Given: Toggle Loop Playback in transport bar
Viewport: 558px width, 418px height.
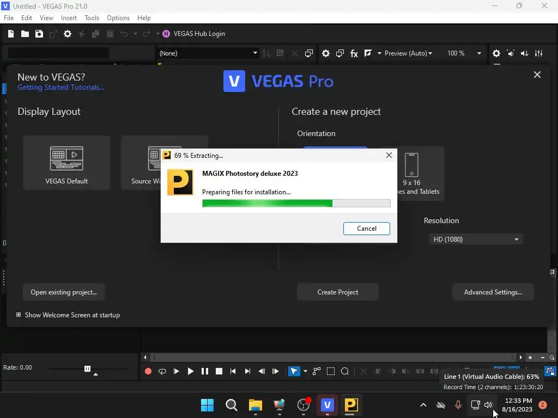Looking at the screenshot, I should (x=162, y=371).
